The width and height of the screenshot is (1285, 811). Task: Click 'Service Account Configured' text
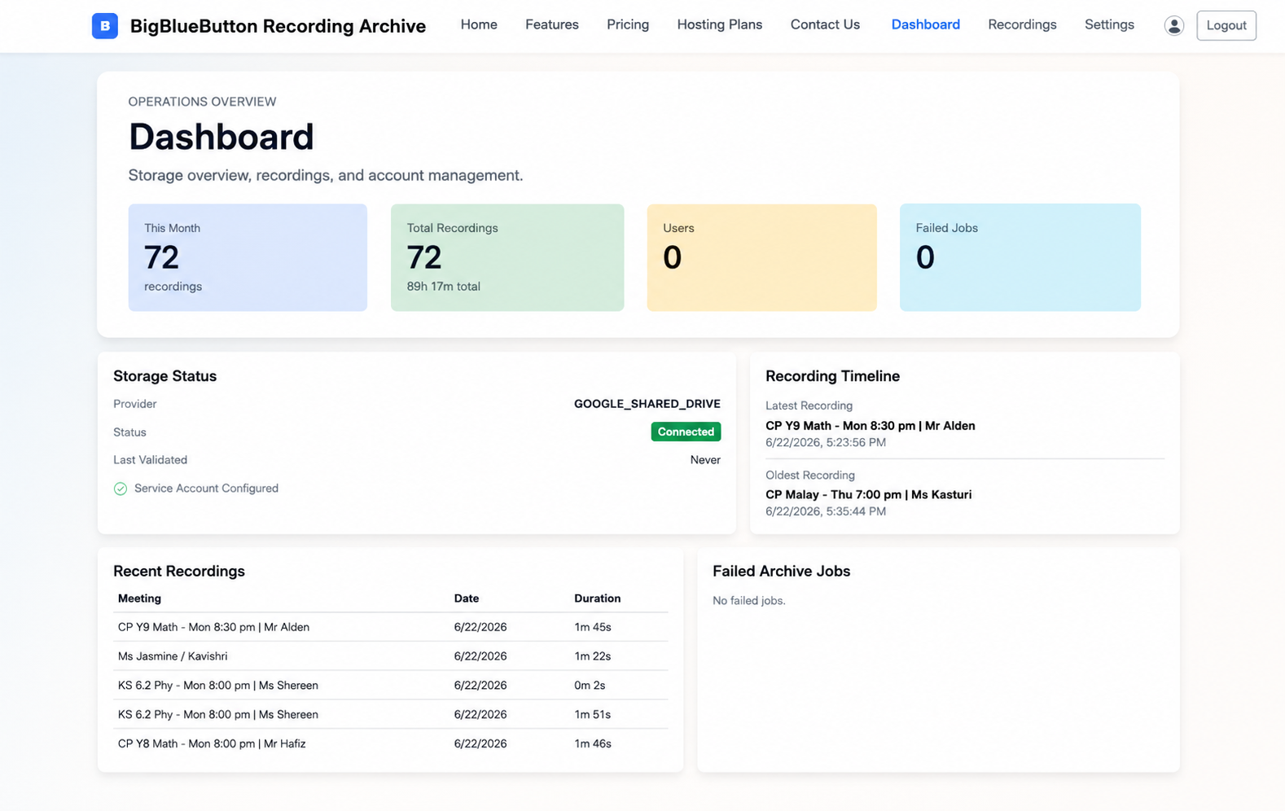pyautogui.click(x=206, y=489)
